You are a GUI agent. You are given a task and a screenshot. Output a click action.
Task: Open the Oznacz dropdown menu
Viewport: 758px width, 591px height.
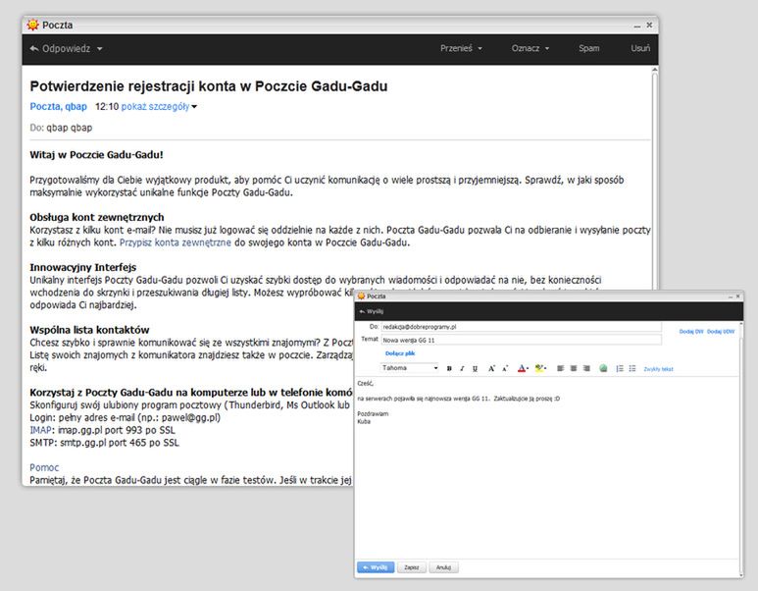point(531,48)
